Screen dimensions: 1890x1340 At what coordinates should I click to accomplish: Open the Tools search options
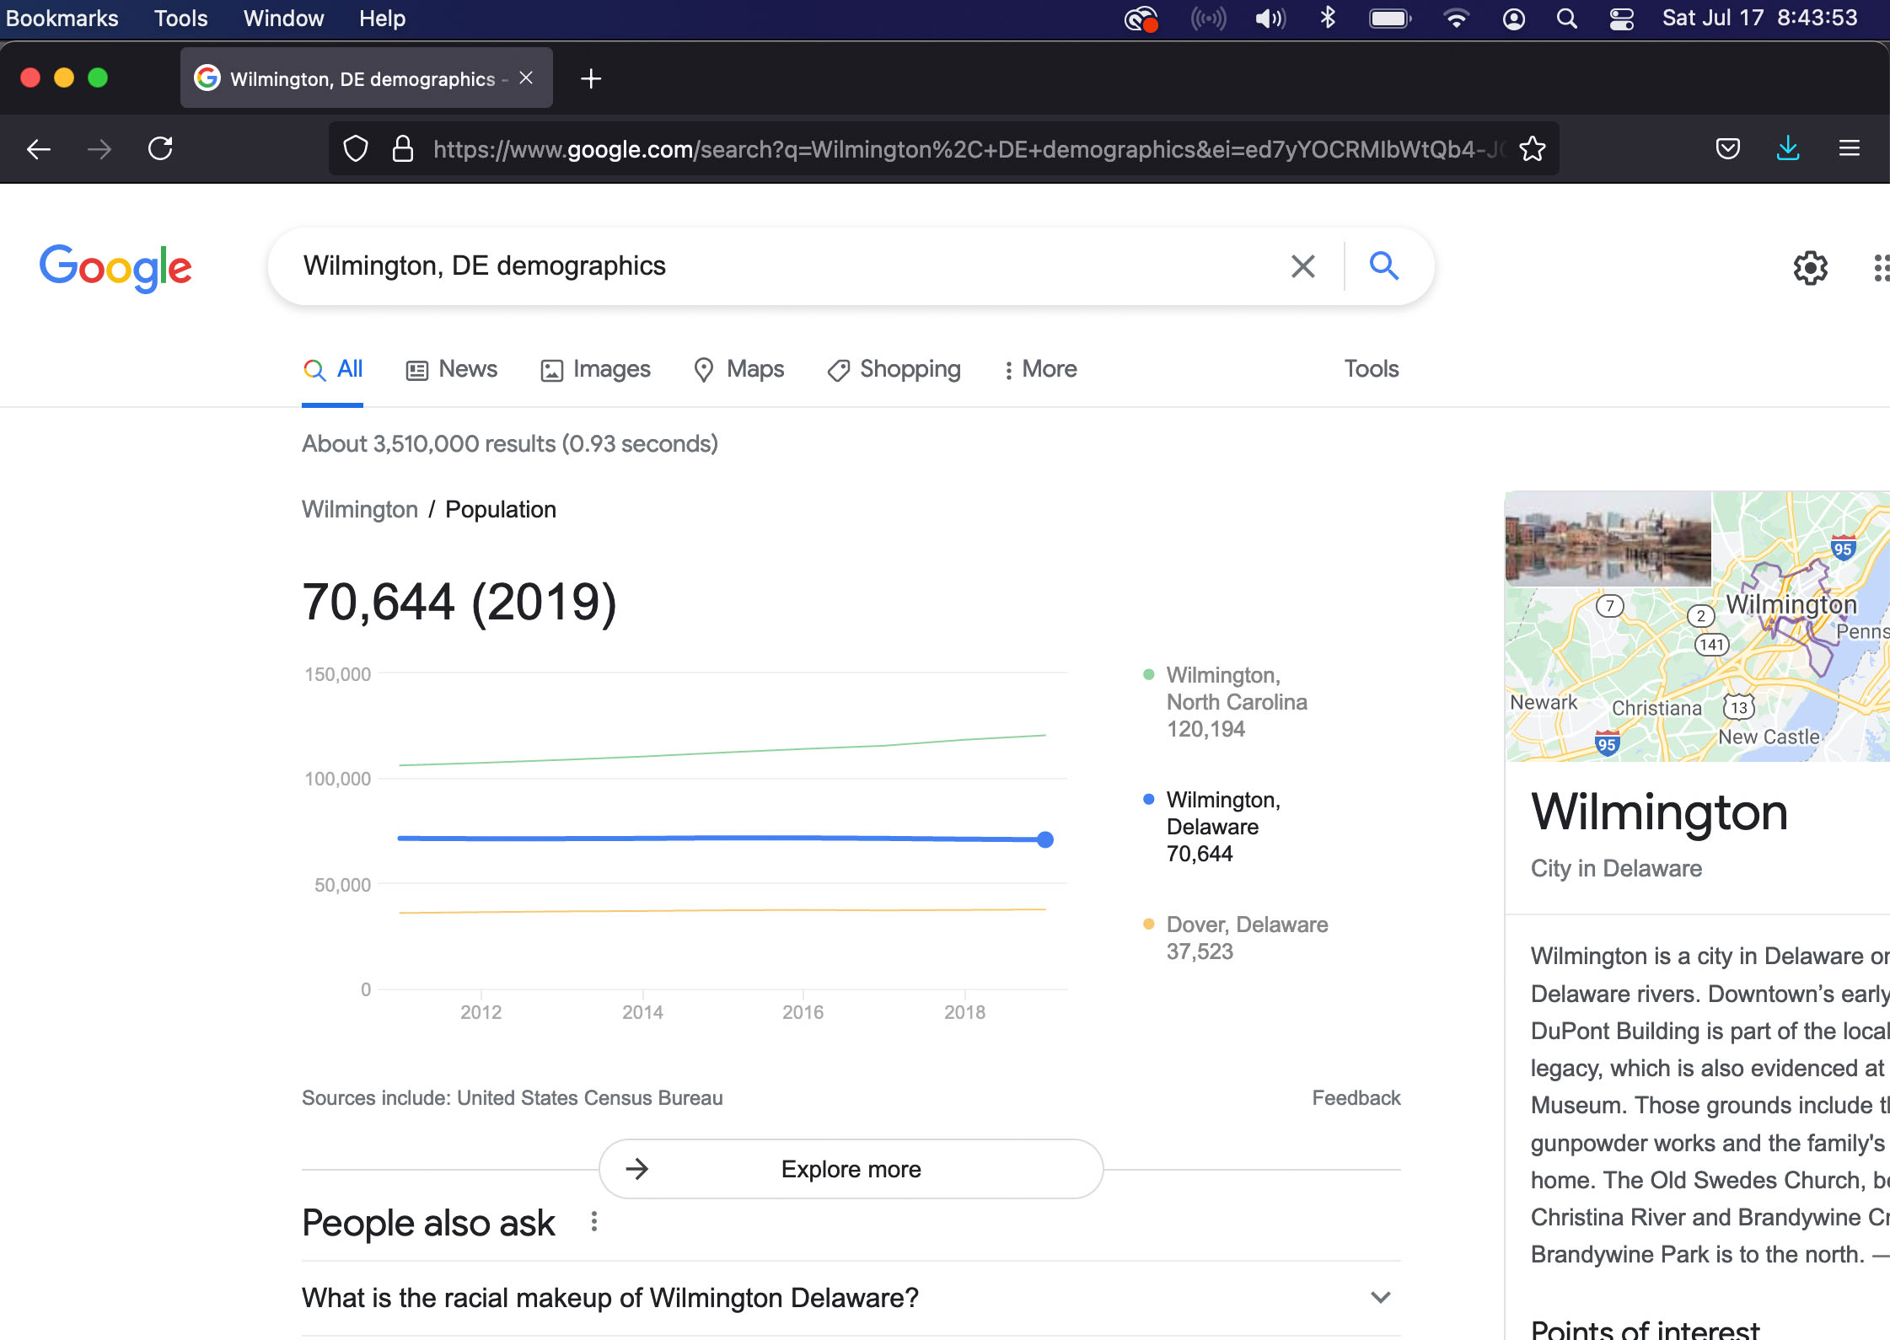1372,369
